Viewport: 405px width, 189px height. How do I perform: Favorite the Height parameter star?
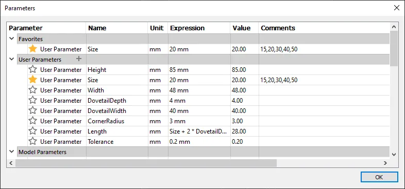[32, 69]
